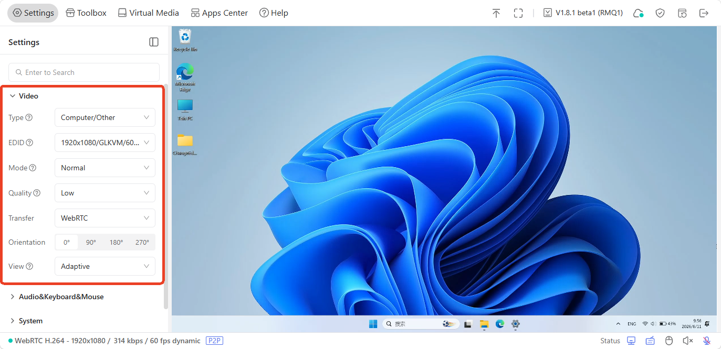Click the ENG language indicator
The image size is (721, 349).
click(x=632, y=324)
